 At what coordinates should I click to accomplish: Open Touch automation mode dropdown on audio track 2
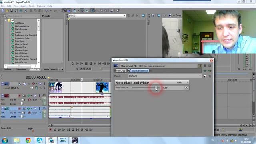(40, 100)
